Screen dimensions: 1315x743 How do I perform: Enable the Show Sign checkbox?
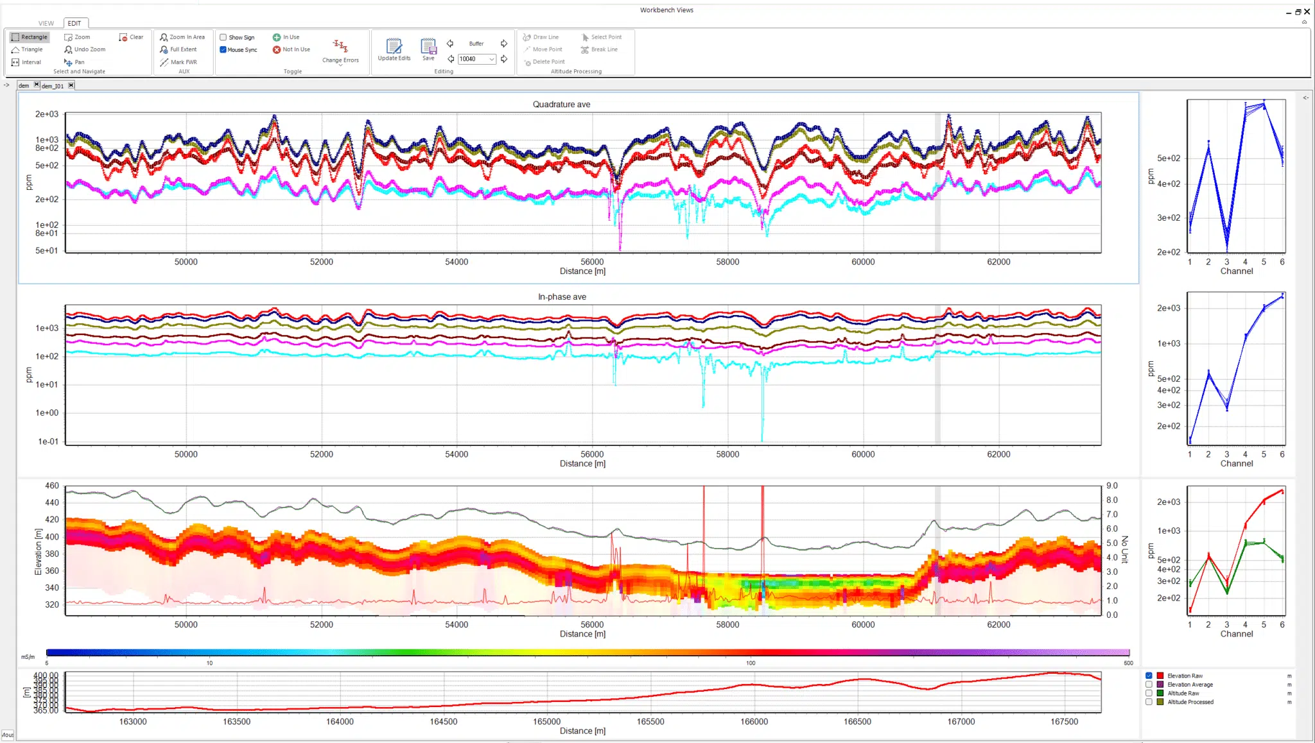pyautogui.click(x=223, y=37)
